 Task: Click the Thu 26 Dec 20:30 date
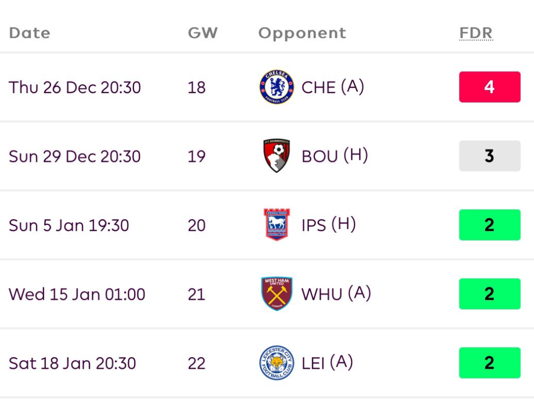tap(75, 87)
